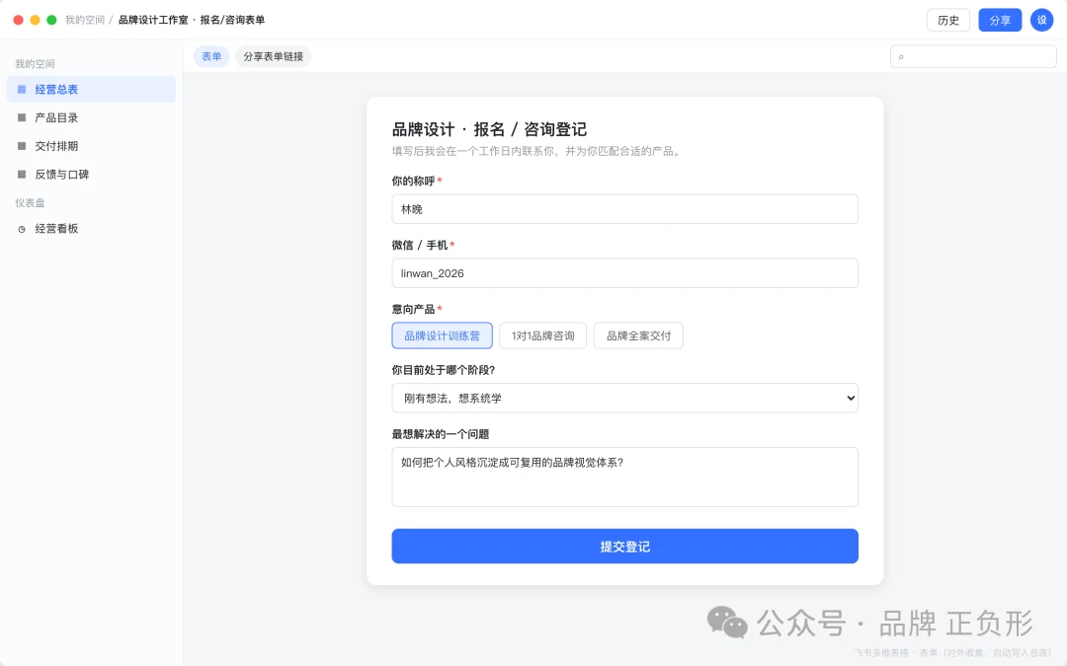Open 反馈与口碑 in the sidebar
This screenshot has height=666, width=1067.
91,175
